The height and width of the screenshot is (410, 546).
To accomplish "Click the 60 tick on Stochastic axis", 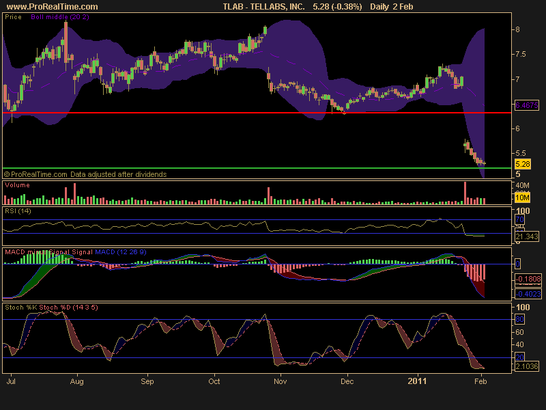I will coord(519,332).
